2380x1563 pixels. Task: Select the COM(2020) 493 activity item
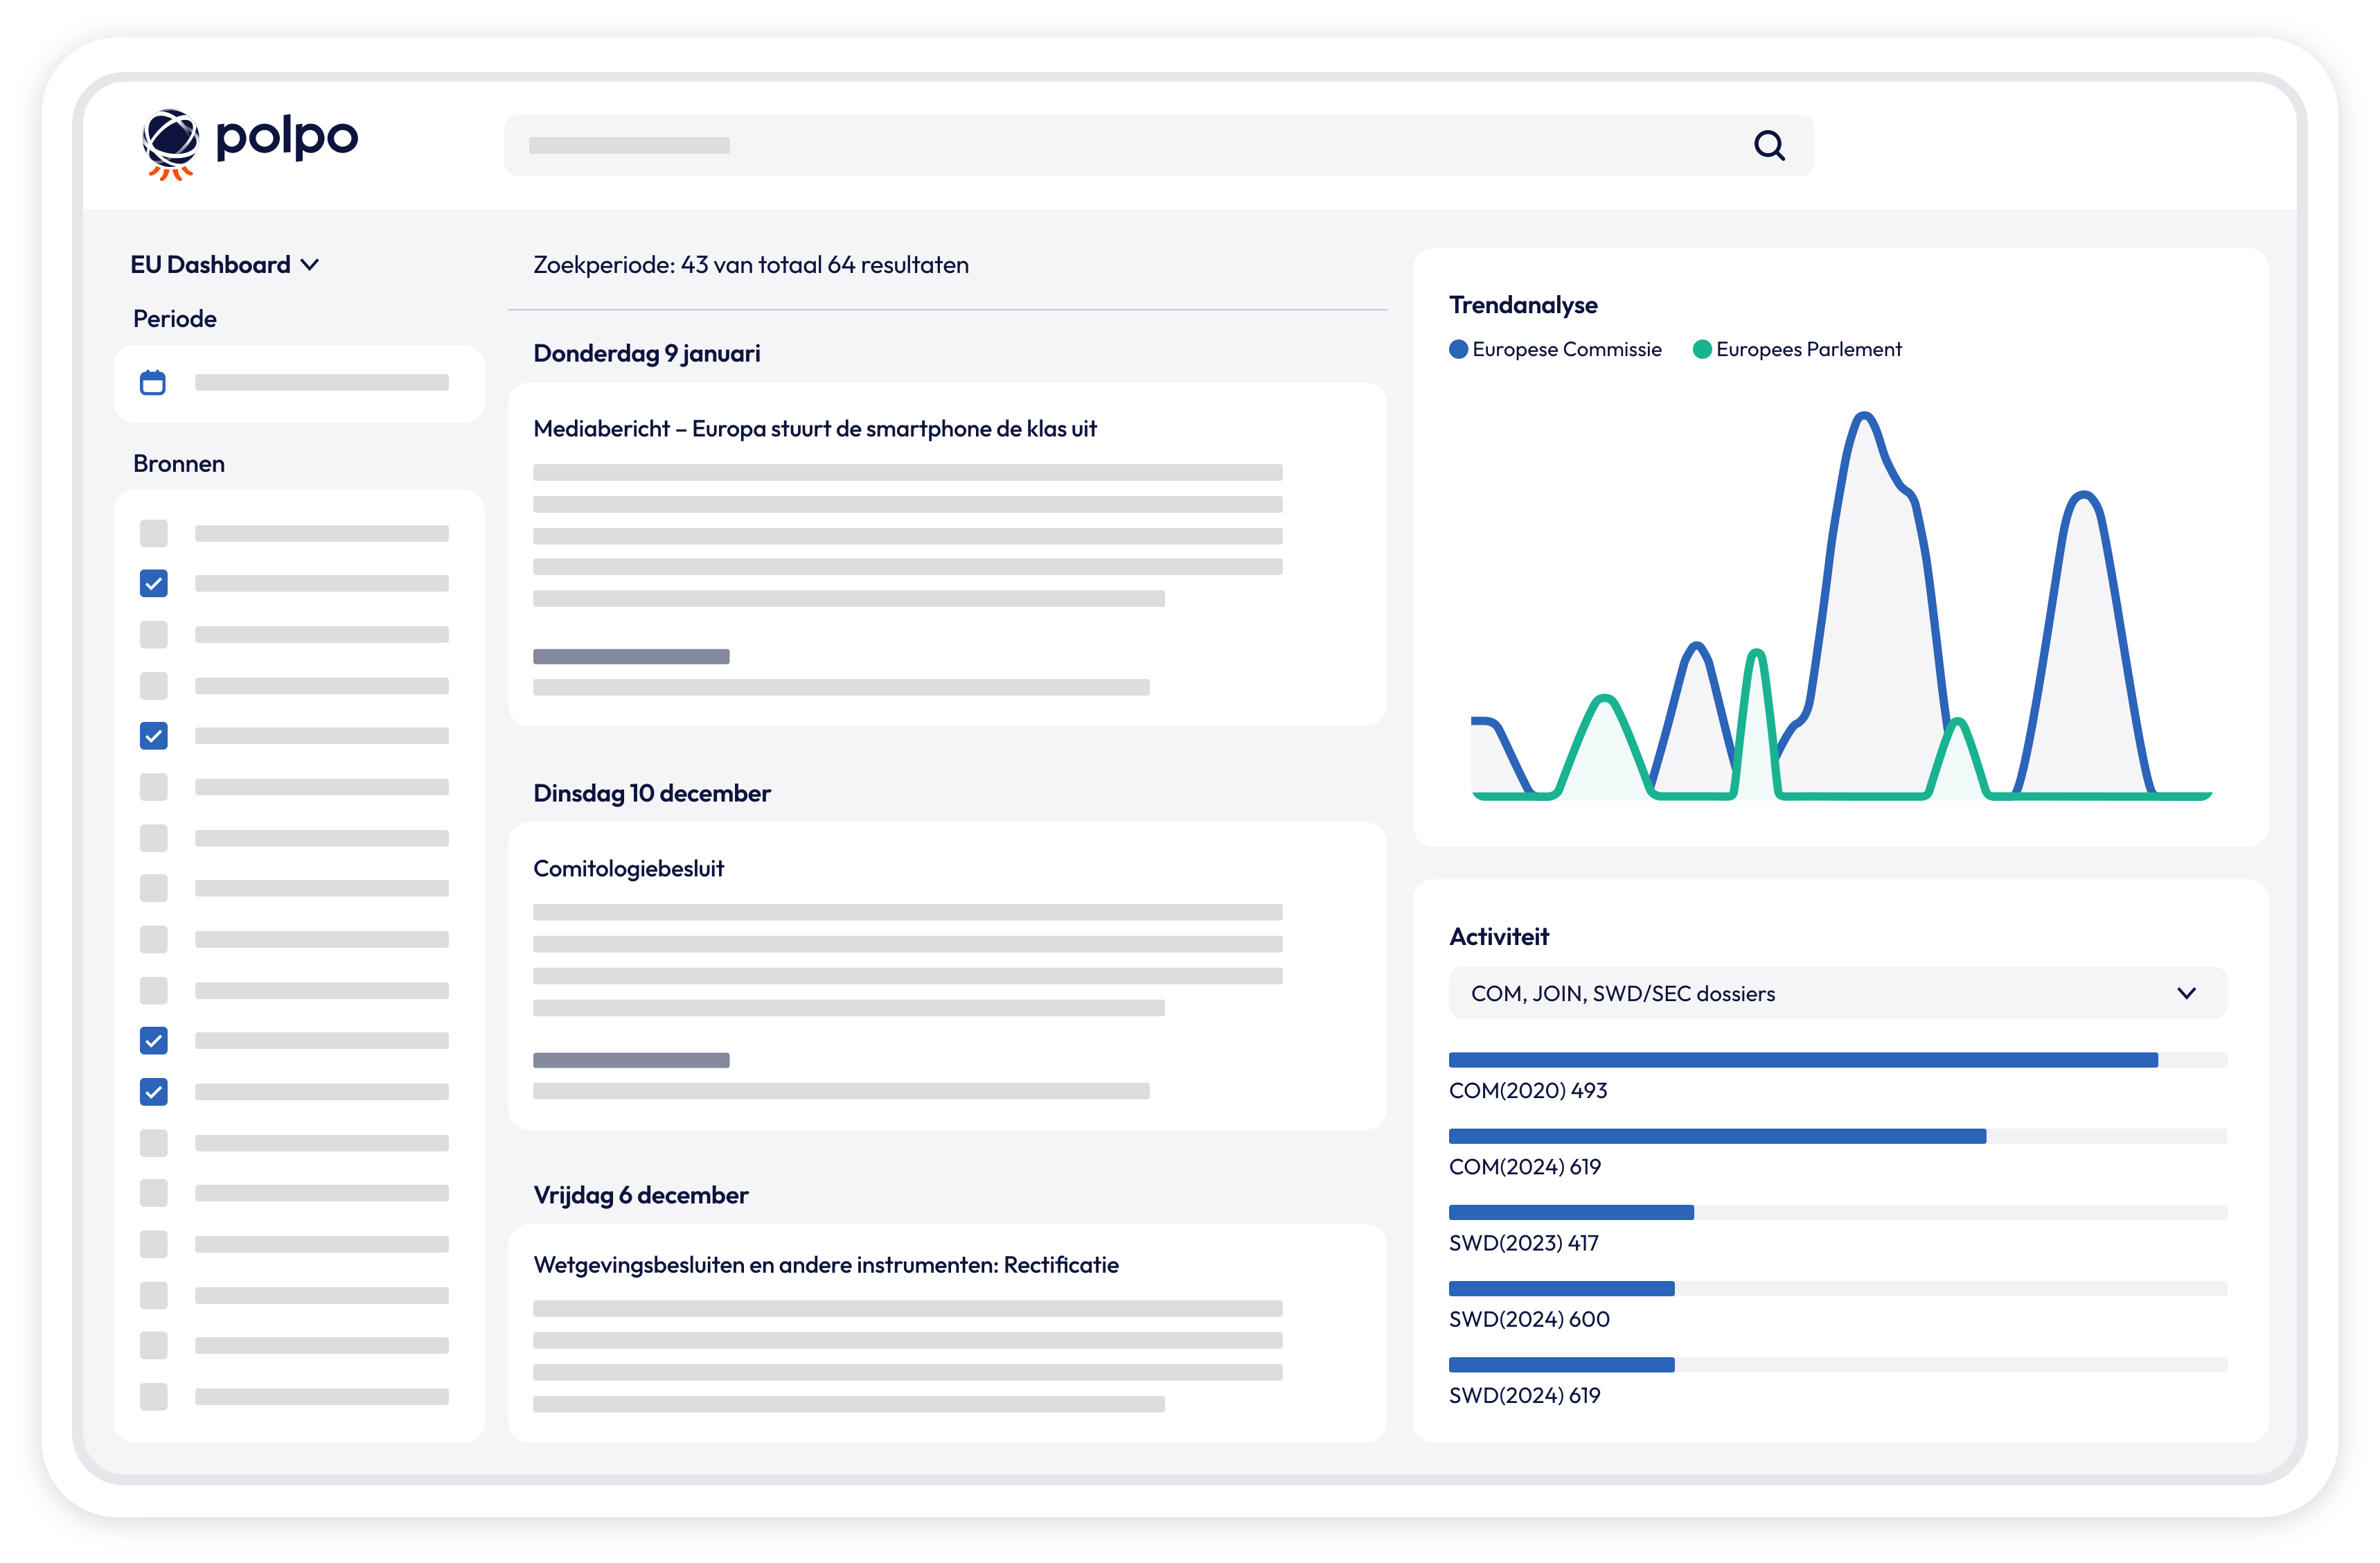(1527, 1091)
